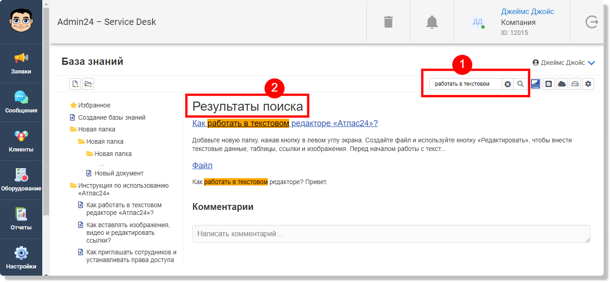The width and height of the screenshot is (610, 282).
Task: Click the avatar logo at top-left
Action: [x=21, y=21]
